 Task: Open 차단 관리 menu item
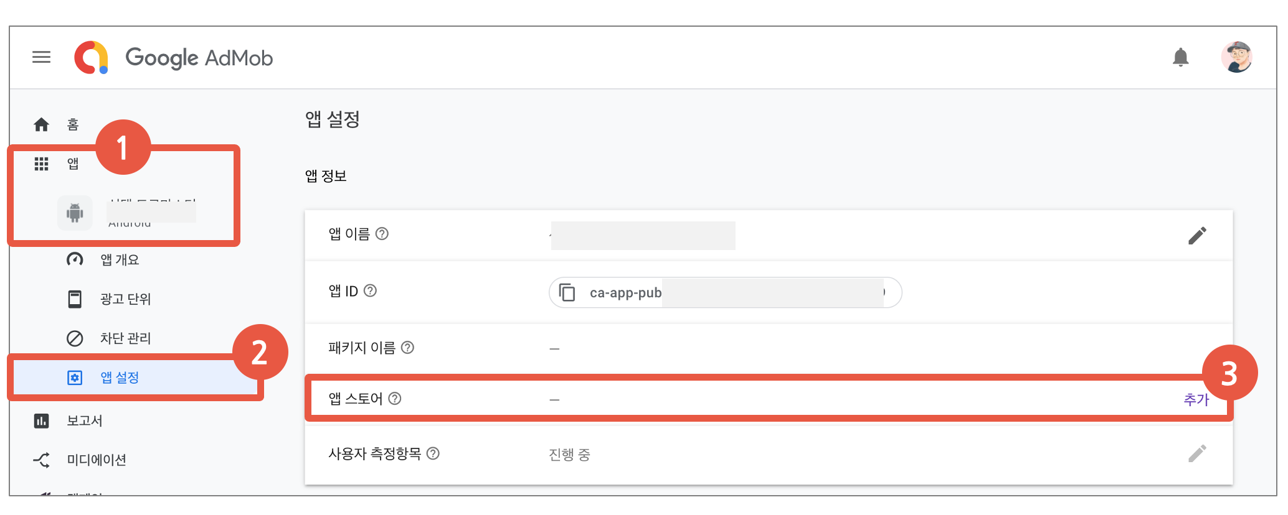pos(125,338)
